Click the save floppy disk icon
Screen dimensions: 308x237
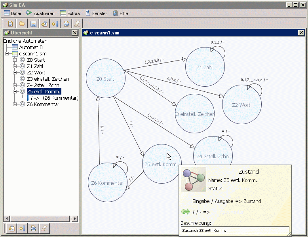point(34,24)
